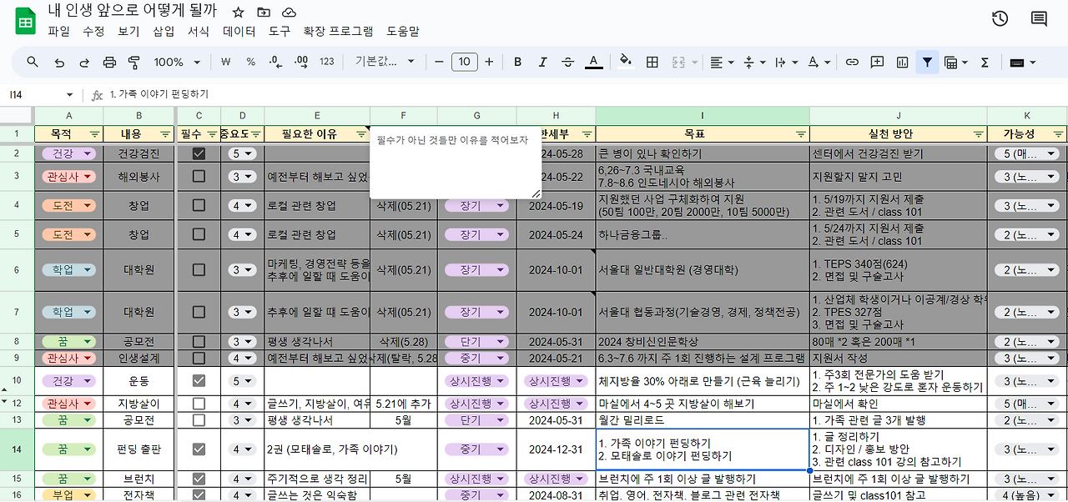Select the paint format tool
The image size is (1068, 502).
coord(134,62)
